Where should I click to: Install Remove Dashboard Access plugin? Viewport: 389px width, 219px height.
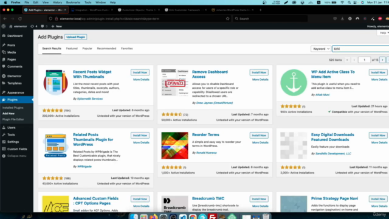259,72
